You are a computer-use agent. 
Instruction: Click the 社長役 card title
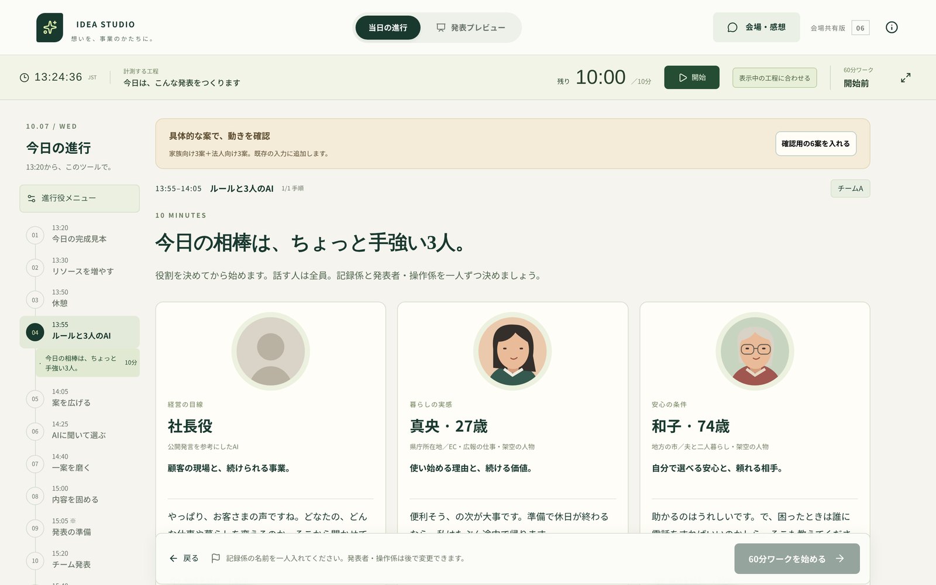click(x=190, y=426)
